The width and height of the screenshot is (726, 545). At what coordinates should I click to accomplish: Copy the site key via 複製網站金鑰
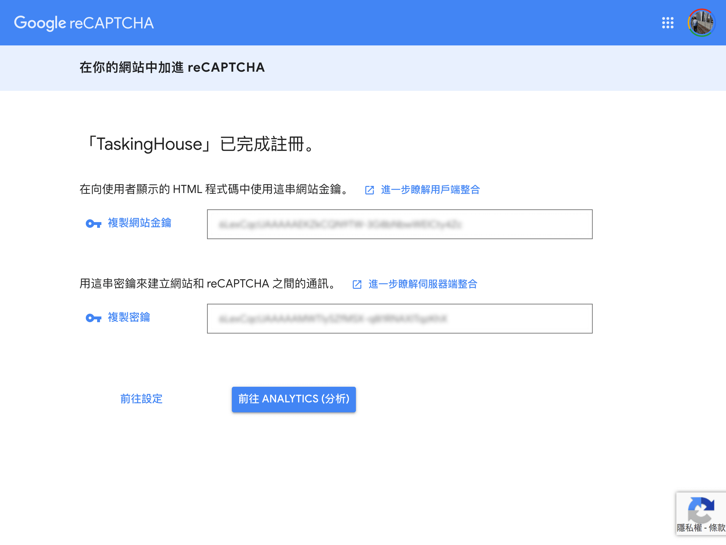(139, 223)
